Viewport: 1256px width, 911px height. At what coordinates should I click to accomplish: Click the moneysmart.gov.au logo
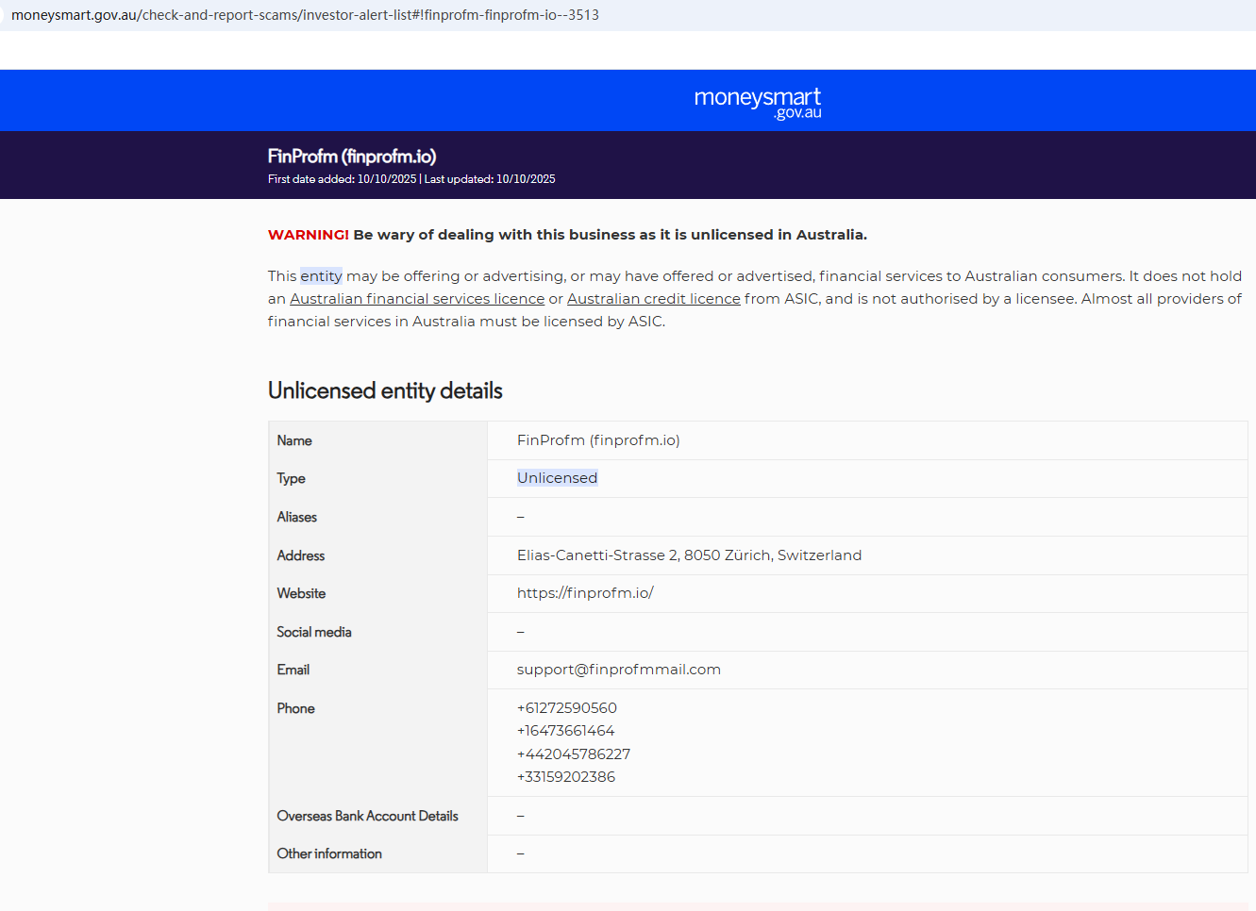pyautogui.click(x=758, y=103)
